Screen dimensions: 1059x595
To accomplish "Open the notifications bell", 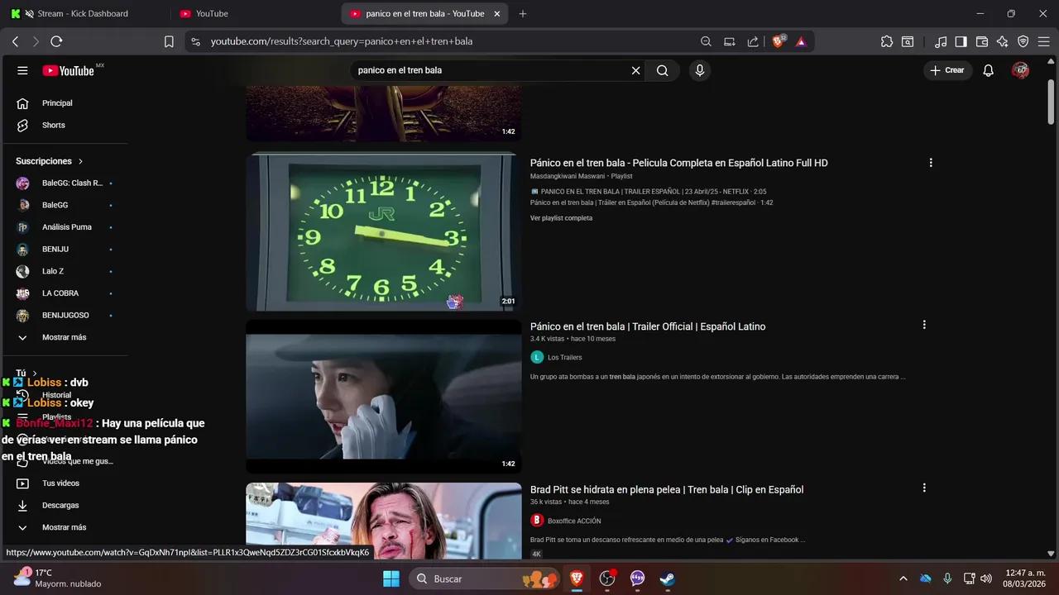I will coord(988,70).
